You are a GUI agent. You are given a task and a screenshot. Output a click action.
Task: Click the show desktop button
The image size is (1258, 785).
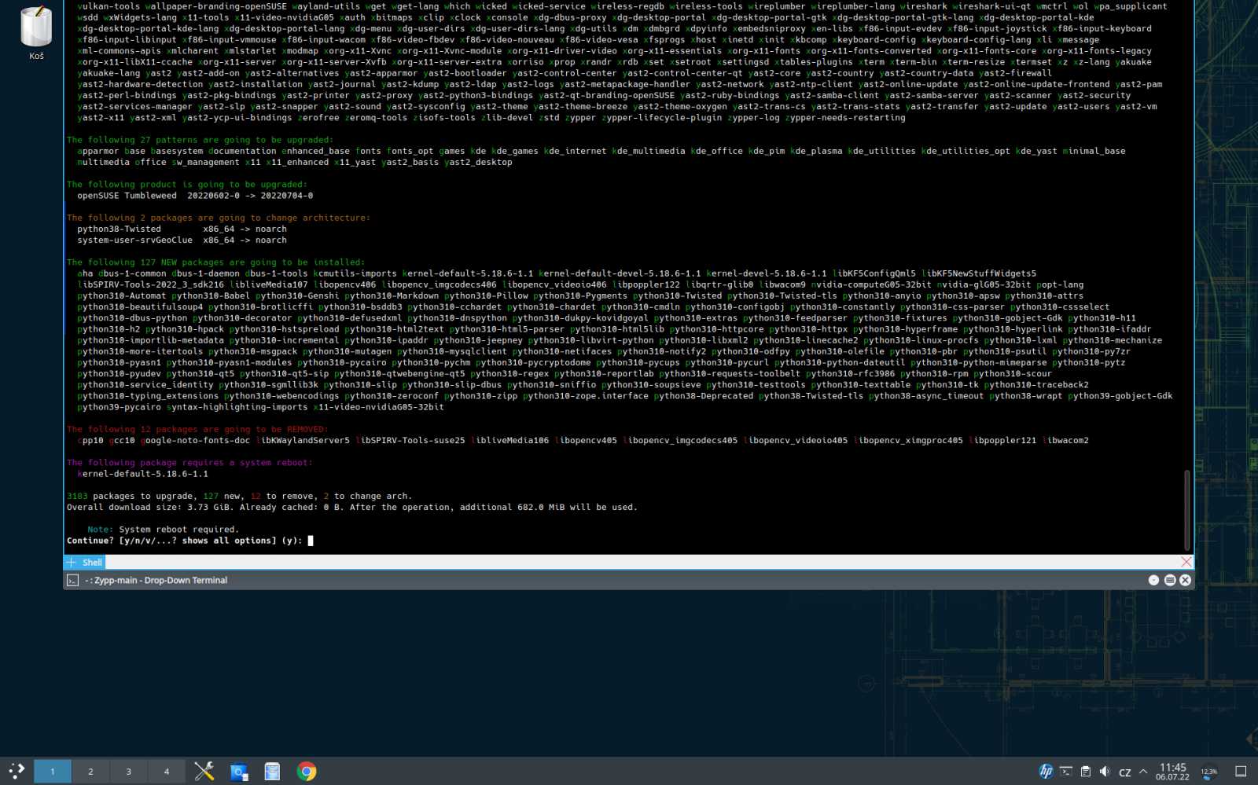click(1241, 772)
